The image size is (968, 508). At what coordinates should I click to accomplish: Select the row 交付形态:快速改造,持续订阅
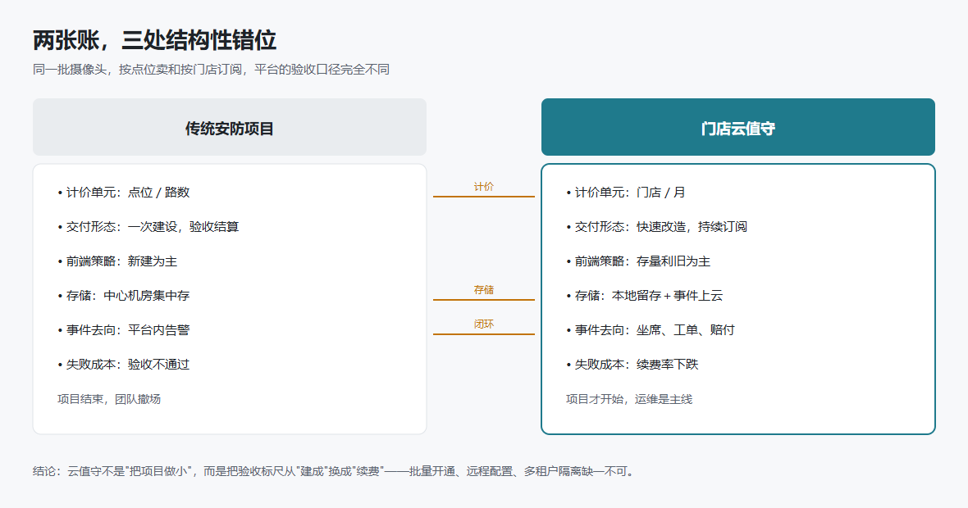pyautogui.click(x=657, y=227)
